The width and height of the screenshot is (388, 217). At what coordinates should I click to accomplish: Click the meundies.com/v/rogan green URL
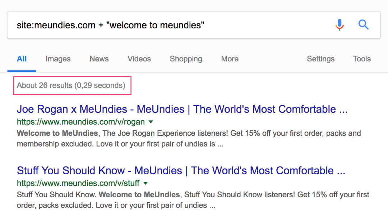coord(81,122)
